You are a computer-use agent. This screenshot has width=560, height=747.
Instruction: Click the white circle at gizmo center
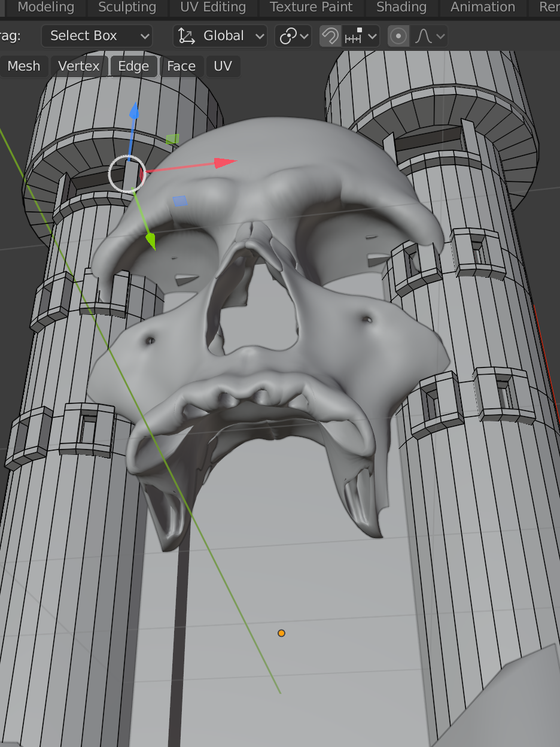pos(127,174)
